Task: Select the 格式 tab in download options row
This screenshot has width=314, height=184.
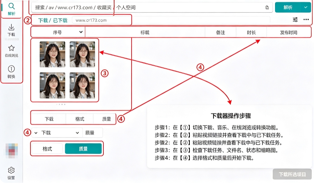Action: tap(80, 119)
